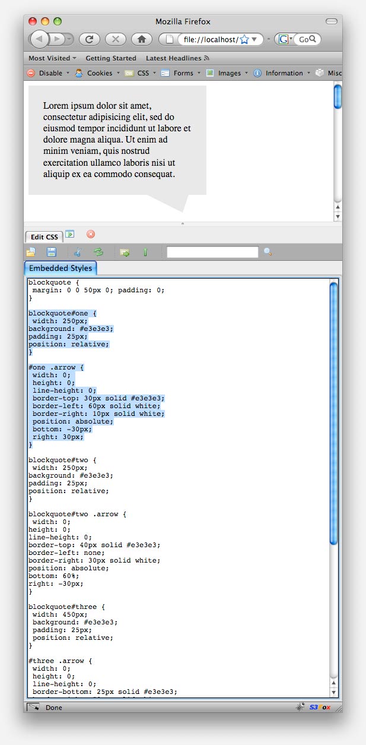
Task: Click the blue Information icon
Action: [x=257, y=73]
